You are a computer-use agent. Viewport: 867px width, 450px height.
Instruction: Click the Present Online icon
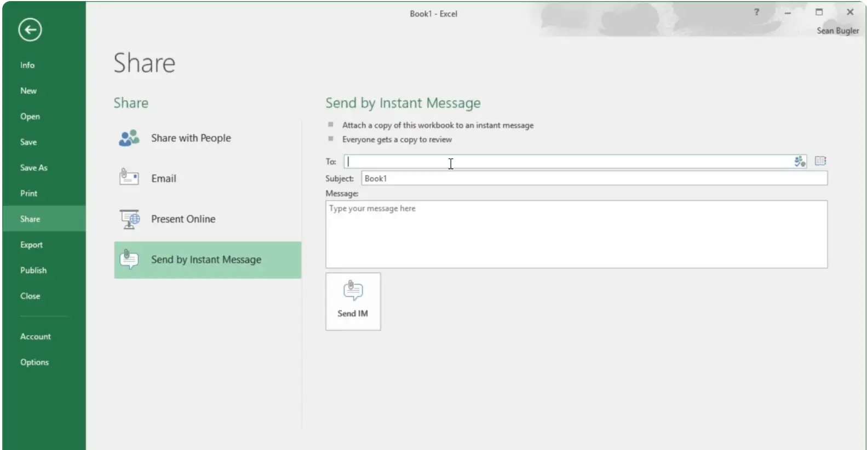(130, 219)
